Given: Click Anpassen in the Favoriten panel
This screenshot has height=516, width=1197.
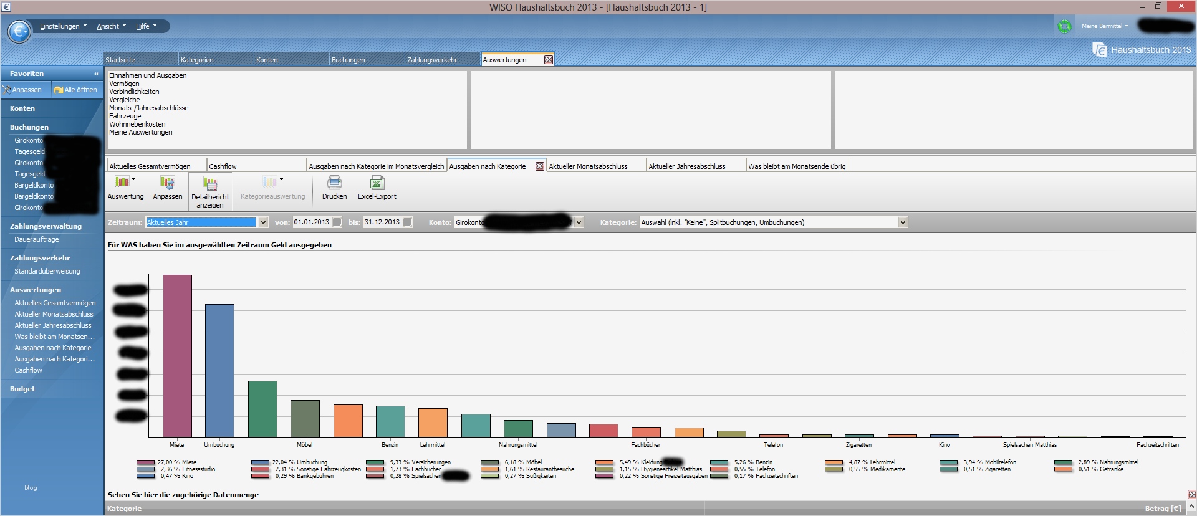Looking at the screenshot, I should pyautogui.click(x=22, y=90).
